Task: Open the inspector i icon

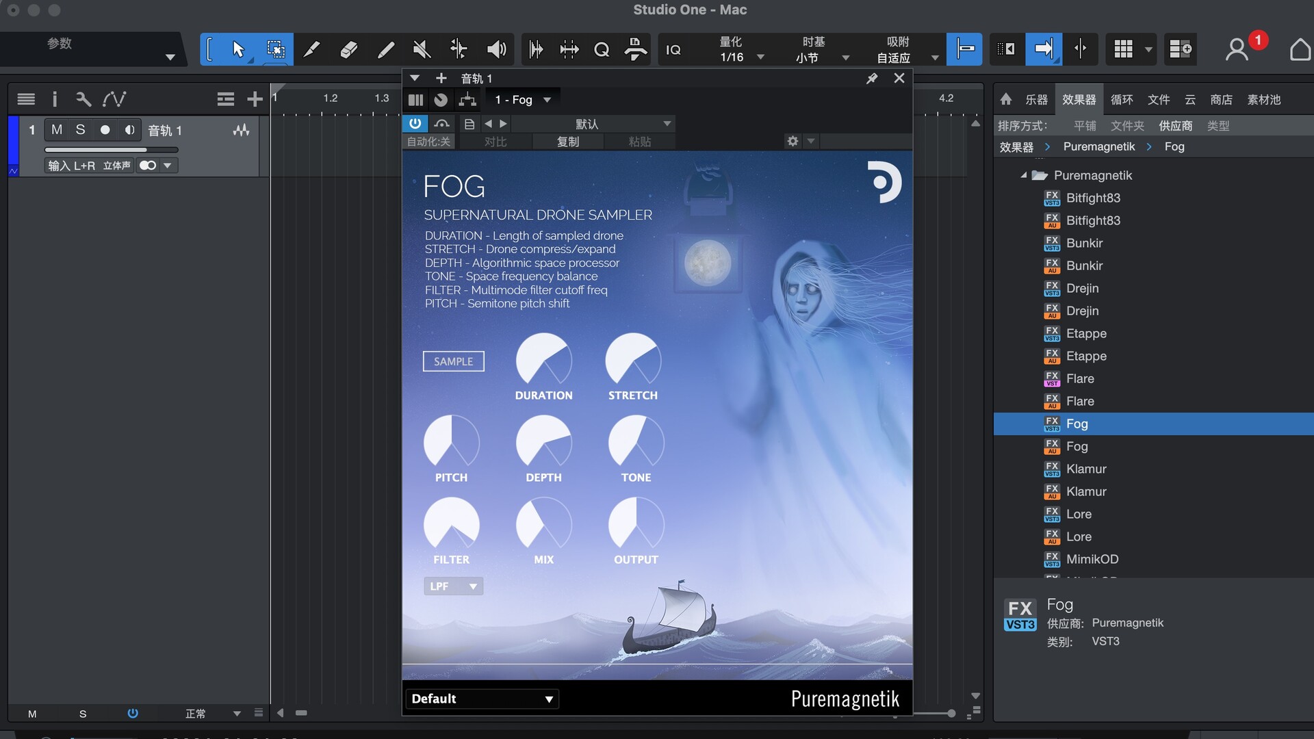Action: pyautogui.click(x=55, y=99)
